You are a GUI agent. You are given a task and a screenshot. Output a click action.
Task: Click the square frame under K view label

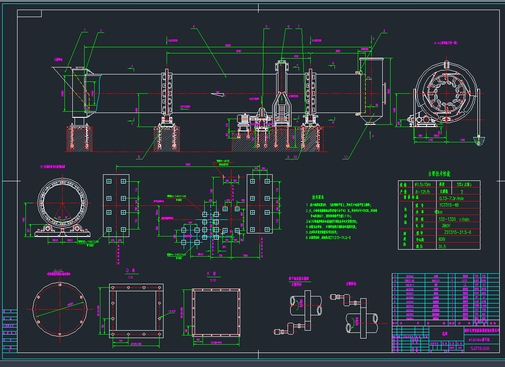click(216, 313)
